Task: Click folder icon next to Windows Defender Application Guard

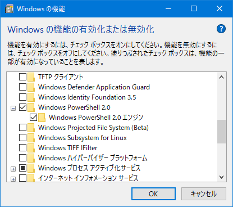Action: point(31,87)
